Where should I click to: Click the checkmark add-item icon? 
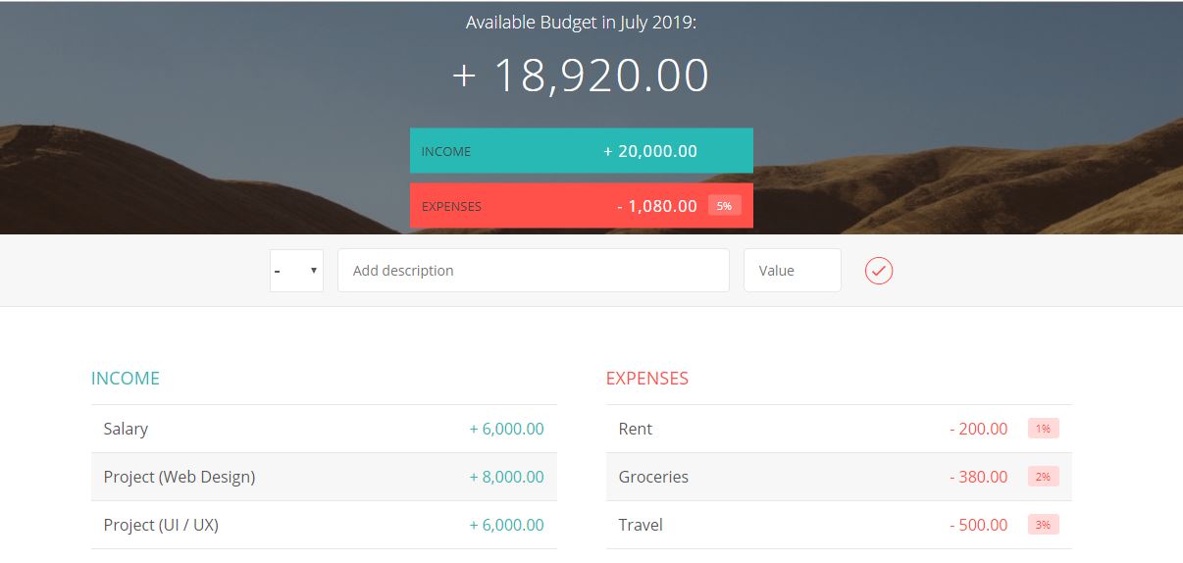click(x=879, y=271)
